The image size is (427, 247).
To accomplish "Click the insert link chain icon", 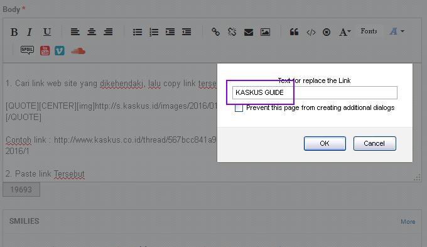I will coord(215,32).
